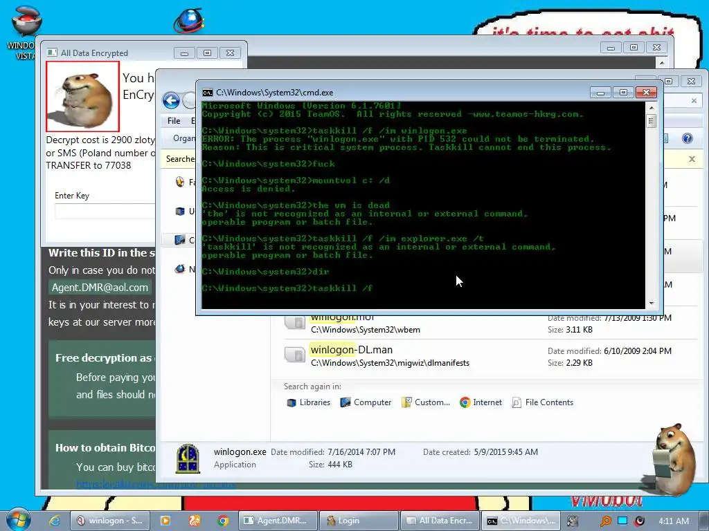Click the Favorites star icon in sidebar
Viewport: 709px width, 531px height.
(180, 182)
